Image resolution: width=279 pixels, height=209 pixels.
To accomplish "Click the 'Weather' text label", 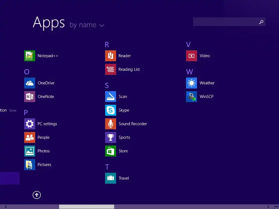I will pyautogui.click(x=207, y=83).
